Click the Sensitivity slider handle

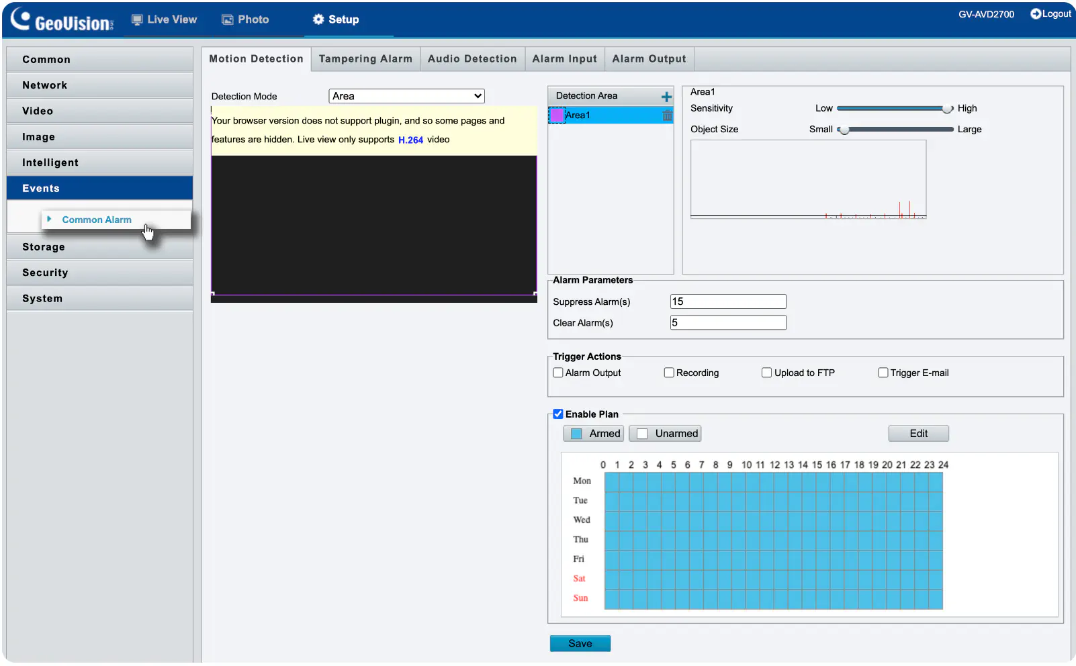pyautogui.click(x=947, y=109)
